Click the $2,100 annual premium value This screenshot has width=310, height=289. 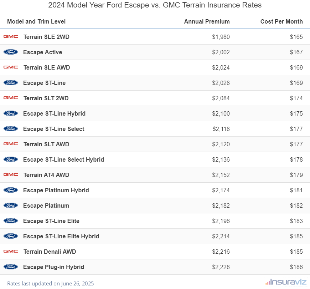tap(221, 113)
